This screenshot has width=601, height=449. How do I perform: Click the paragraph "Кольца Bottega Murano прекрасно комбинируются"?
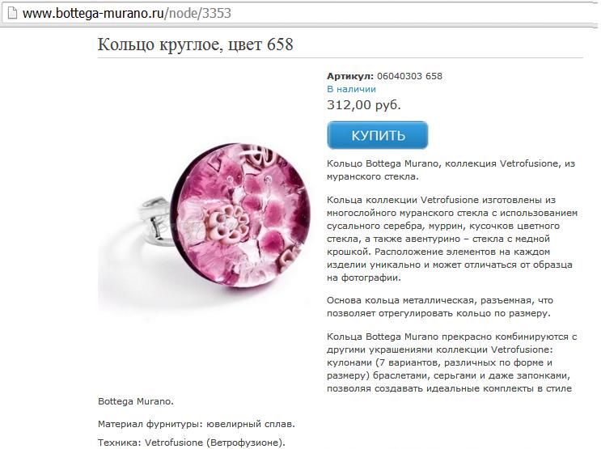coord(452,362)
